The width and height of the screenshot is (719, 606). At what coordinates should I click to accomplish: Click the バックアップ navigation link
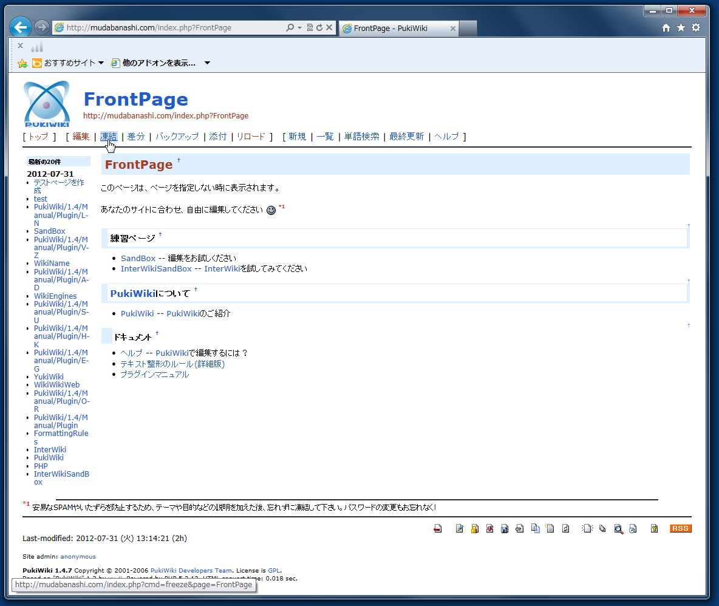[177, 136]
